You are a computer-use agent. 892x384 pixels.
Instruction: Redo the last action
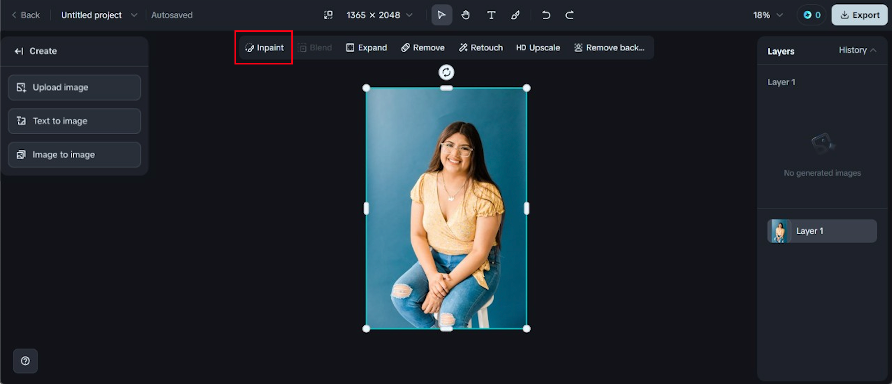[x=569, y=15]
